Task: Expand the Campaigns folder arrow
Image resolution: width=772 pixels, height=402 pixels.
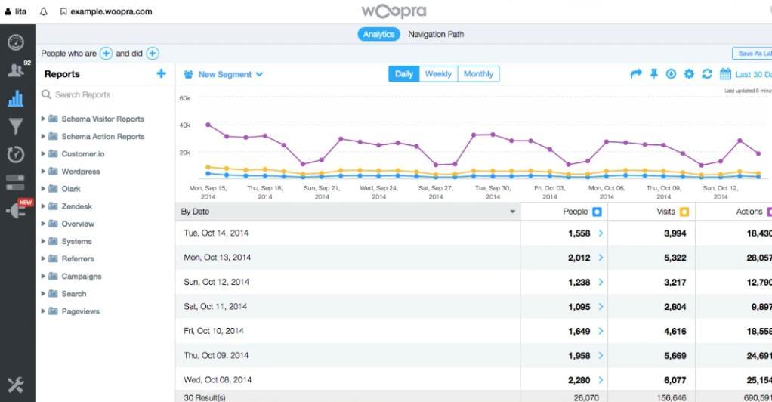Action: coord(43,276)
